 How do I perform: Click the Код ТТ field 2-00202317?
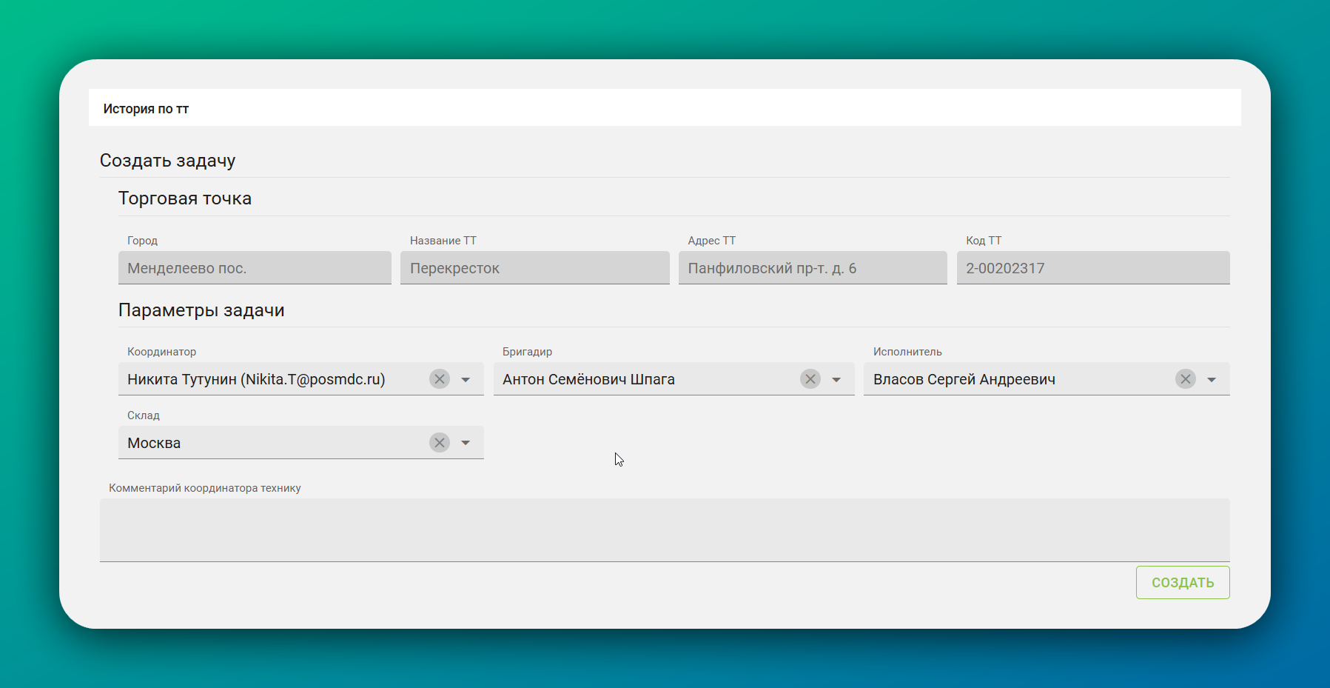tap(1093, 268)
